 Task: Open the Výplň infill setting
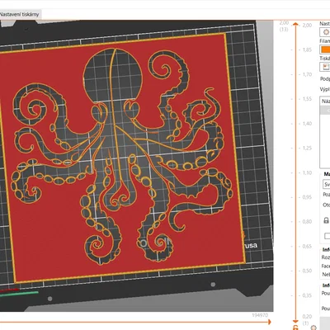tap(325, 89)
